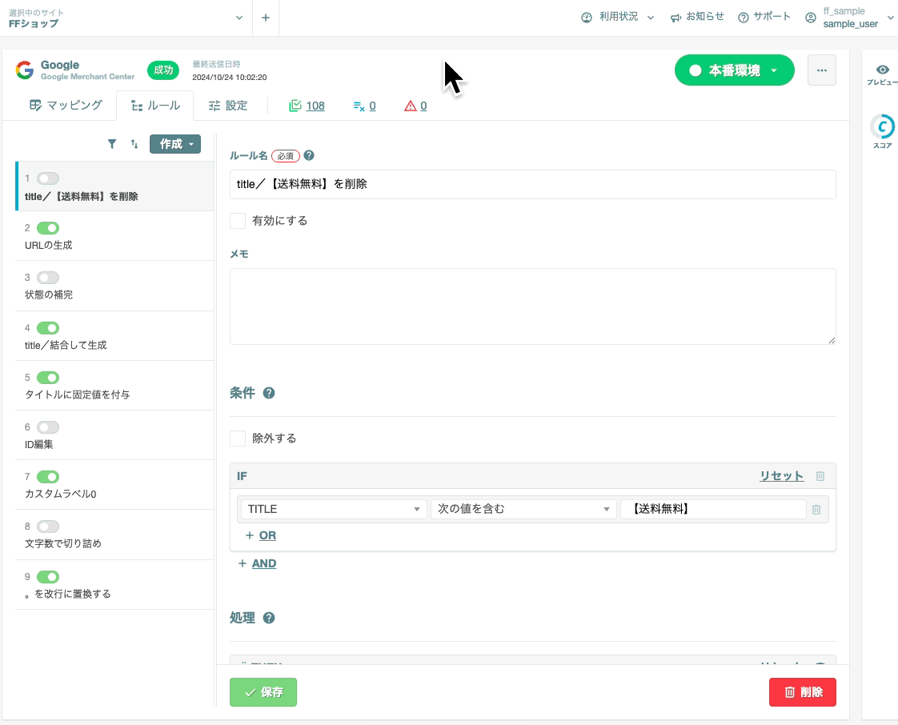This screenshot has width=898, height=725.
Task: Toggle タイトルに固定値を付与 rule switch
Action: [48, 378]
